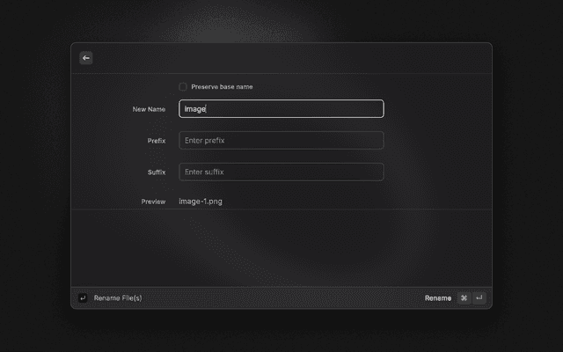Image resolution: width=563 pixels, height=352 pixels.
Task: Click the 'Suffix' field label
Action: 157,172
